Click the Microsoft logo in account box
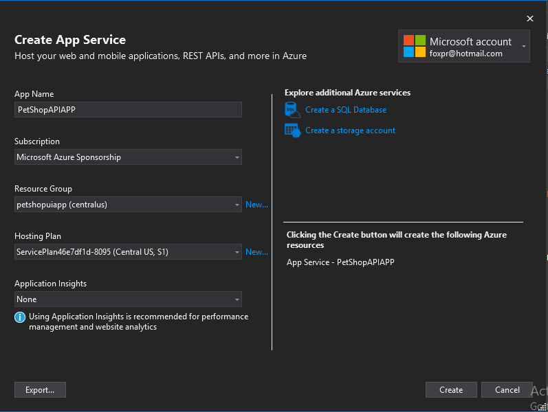 click(415, 46)
